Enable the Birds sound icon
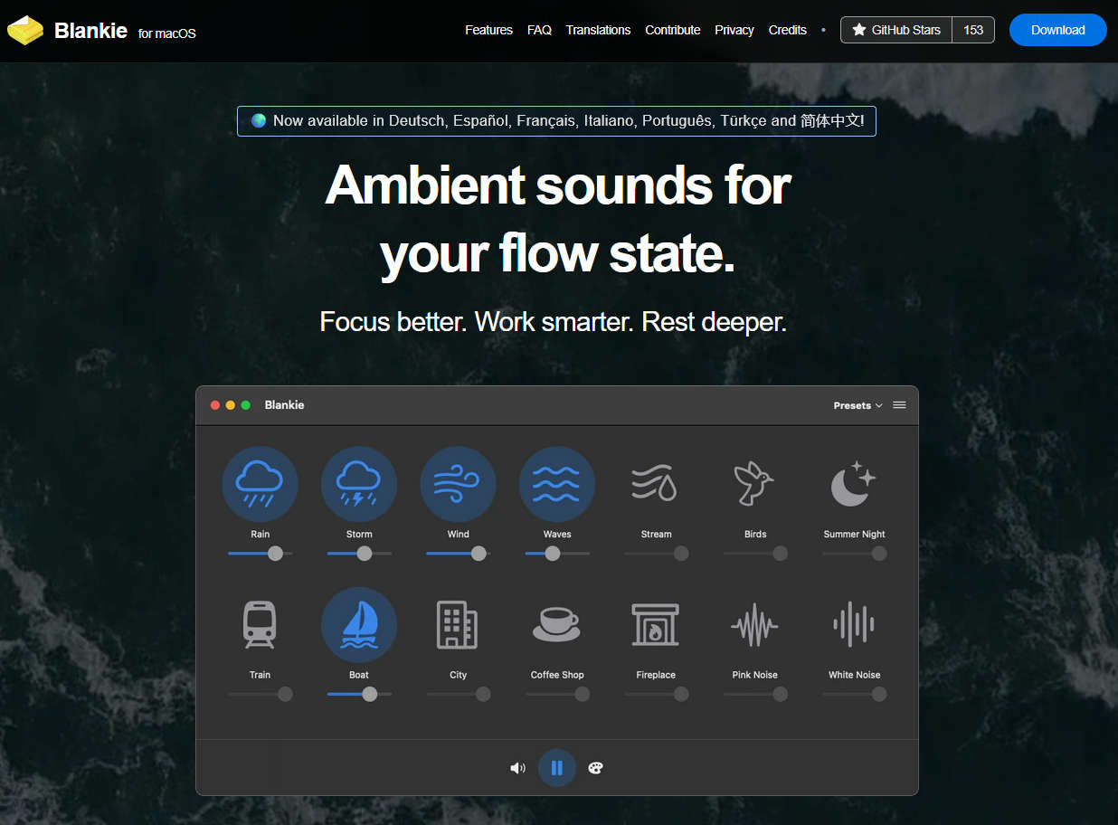 [x=755, y=484]
